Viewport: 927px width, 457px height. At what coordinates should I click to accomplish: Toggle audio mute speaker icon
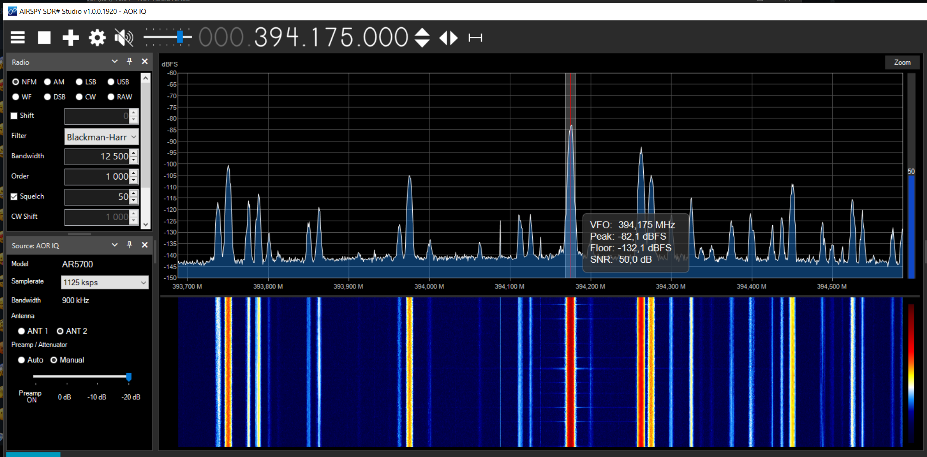(x=124, y=37)
